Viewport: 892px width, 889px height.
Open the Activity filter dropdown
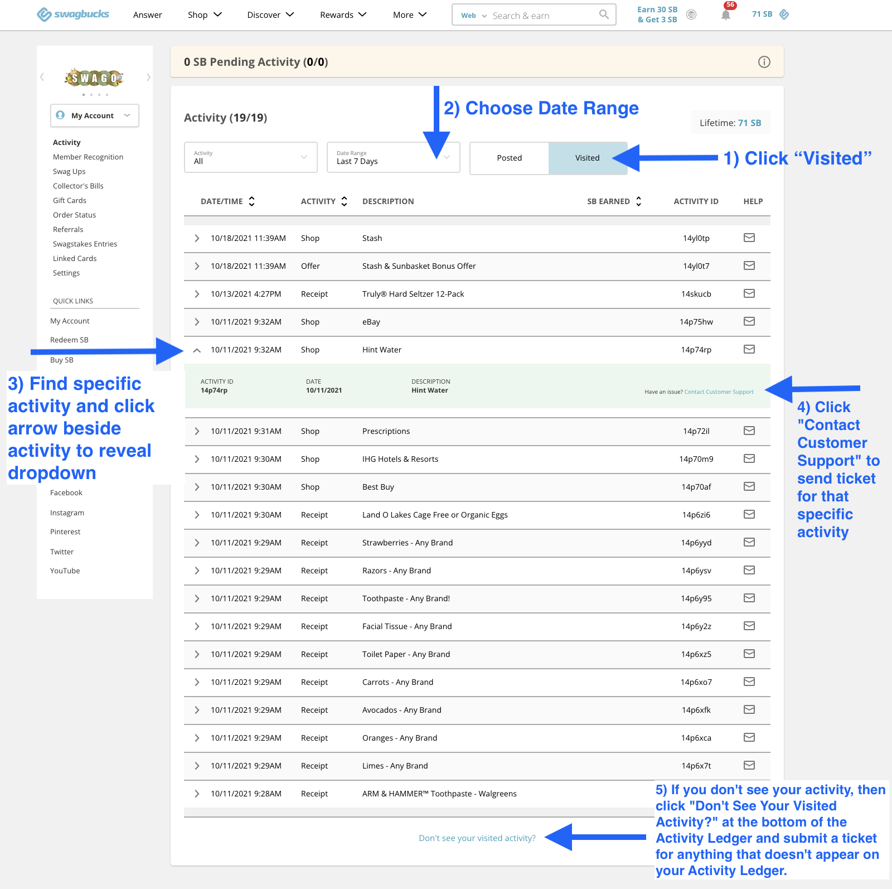click(x=251, y=157)
